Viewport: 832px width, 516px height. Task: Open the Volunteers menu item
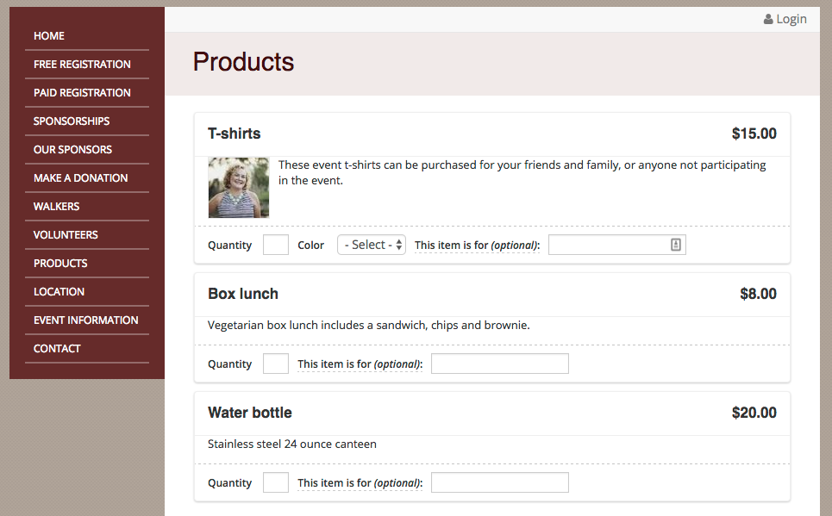[x=66, y=235]
